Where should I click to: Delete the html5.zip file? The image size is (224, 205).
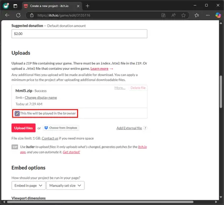138,88
